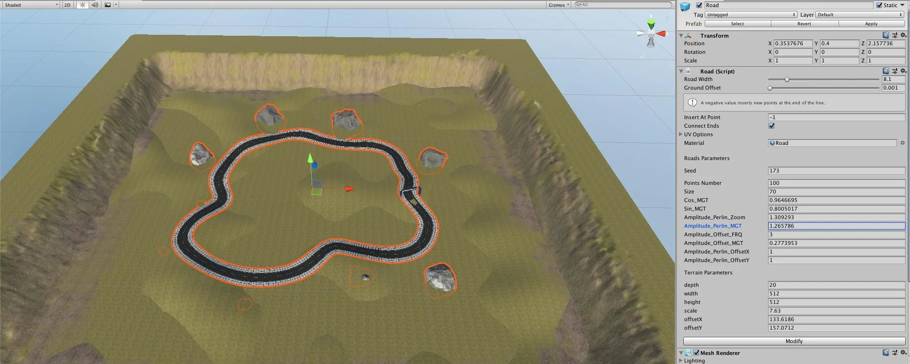Toggle scene audio speaker icon
This screenshot has width=910, height=364.
[94, 5]
